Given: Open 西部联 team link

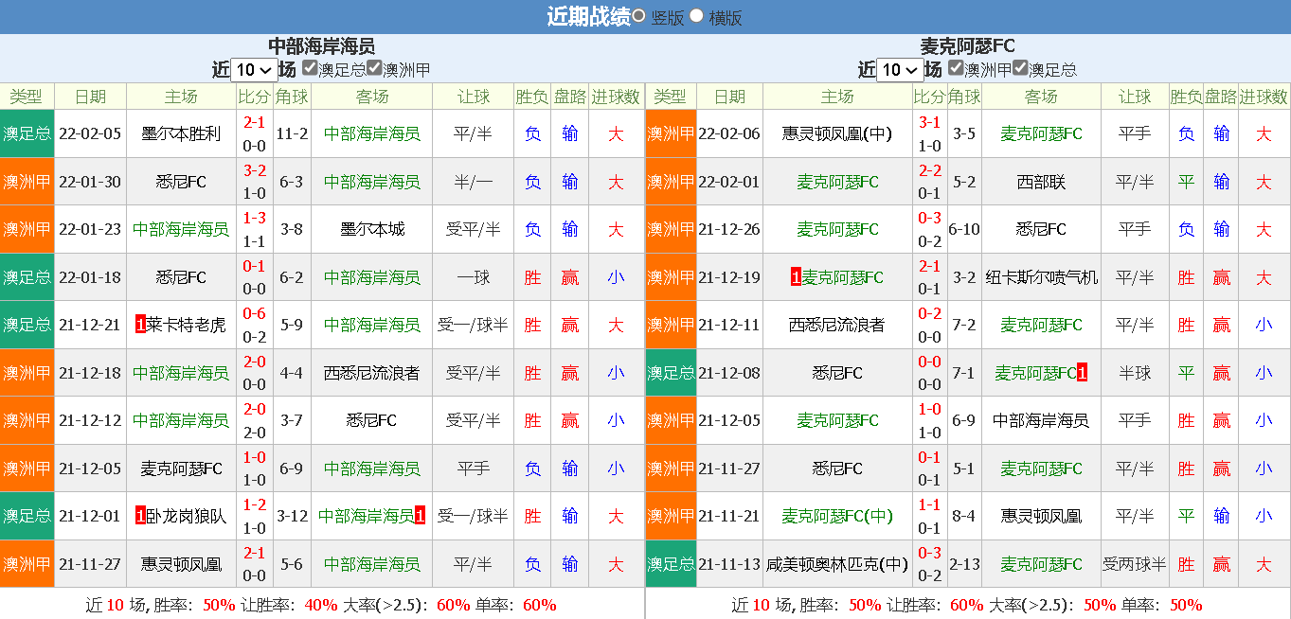Looking at the screenshot, I should 1041,182.
